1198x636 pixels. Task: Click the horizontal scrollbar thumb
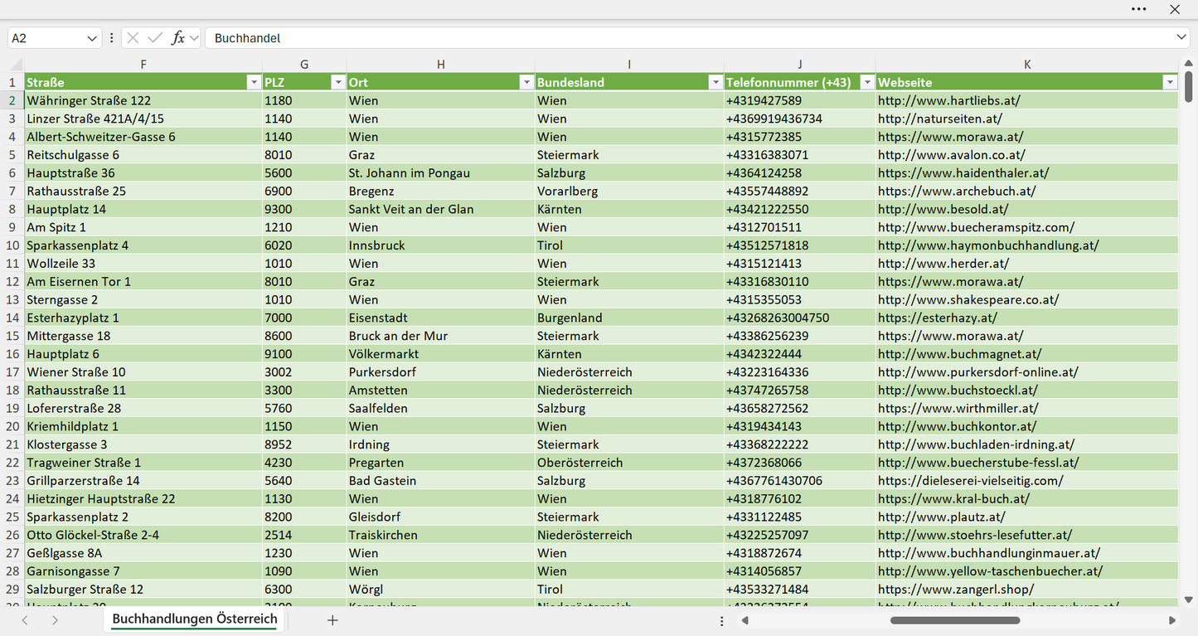955,620
